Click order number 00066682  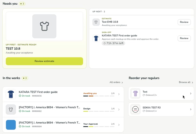[x=37, y=111]
